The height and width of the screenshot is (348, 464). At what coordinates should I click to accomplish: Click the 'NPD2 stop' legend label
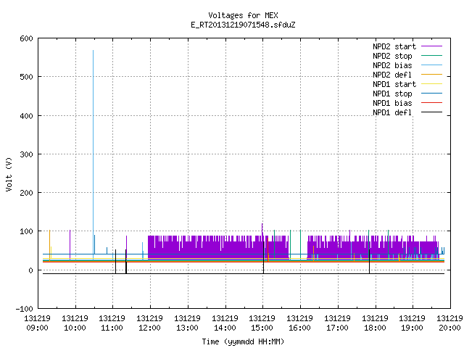click(392, 56)
